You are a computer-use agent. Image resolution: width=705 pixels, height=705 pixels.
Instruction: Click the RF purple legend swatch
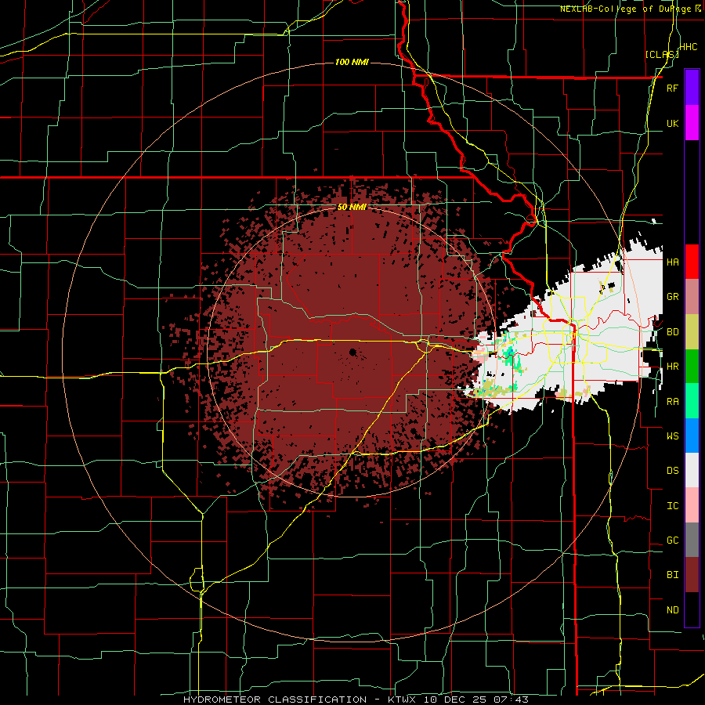(692, 88)
